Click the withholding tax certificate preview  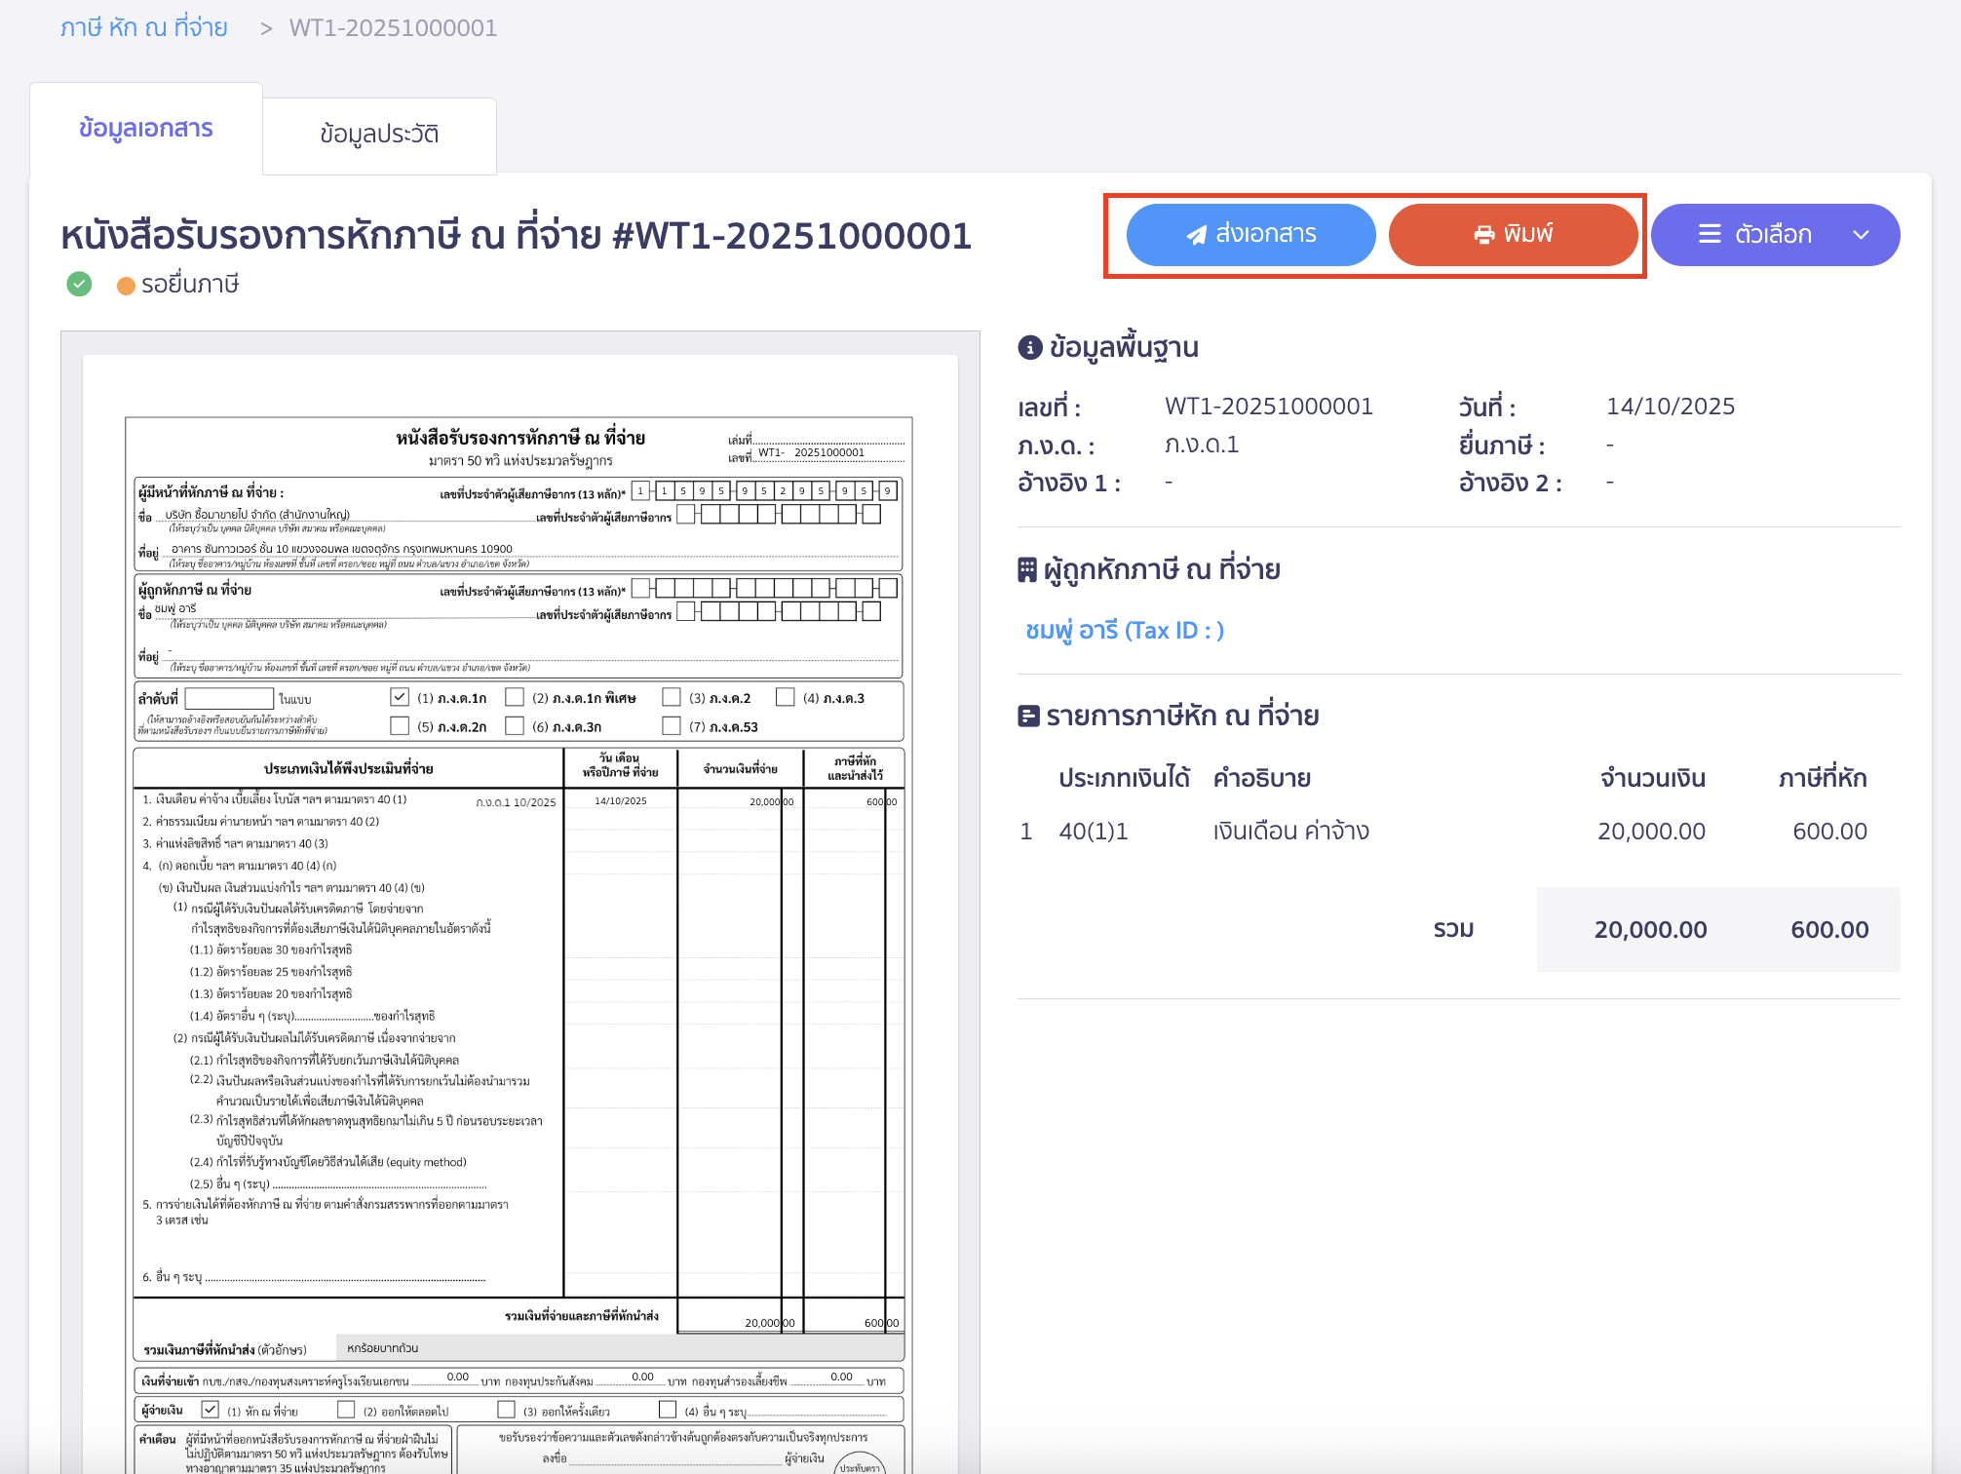pyautogui.click(x=519, y=877)
